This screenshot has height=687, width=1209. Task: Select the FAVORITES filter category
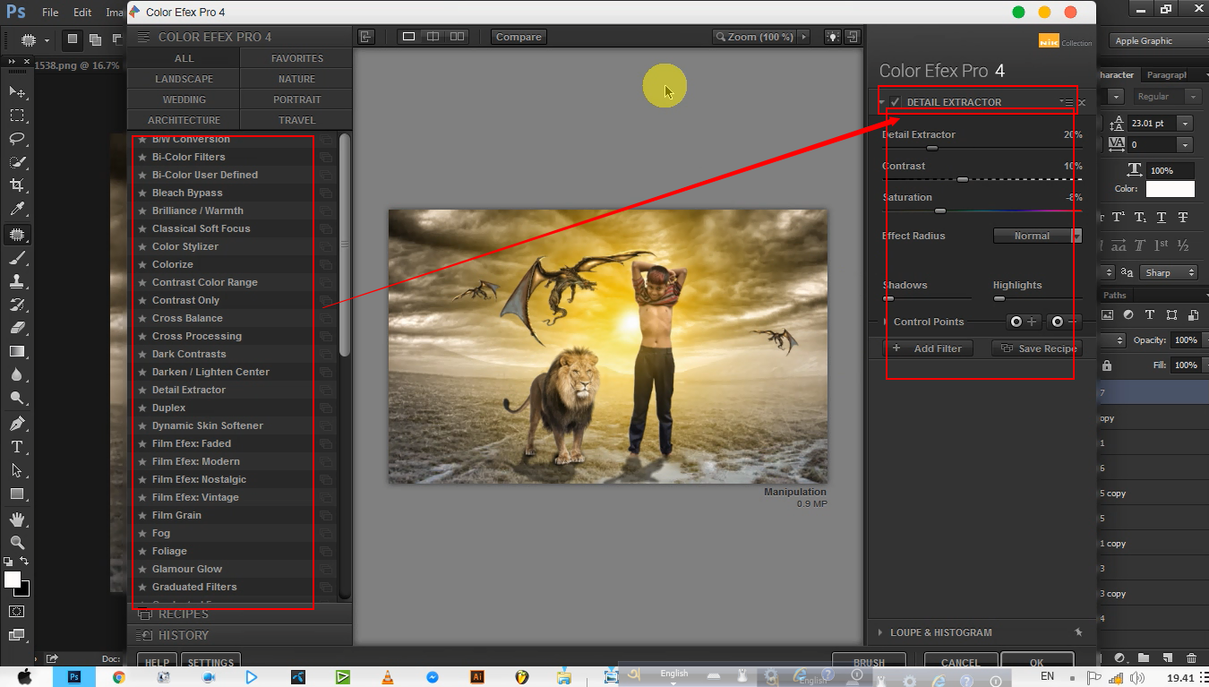coord(296,58)
